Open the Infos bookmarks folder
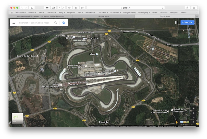Screen dimensions: 207x139 coord(41,13)
